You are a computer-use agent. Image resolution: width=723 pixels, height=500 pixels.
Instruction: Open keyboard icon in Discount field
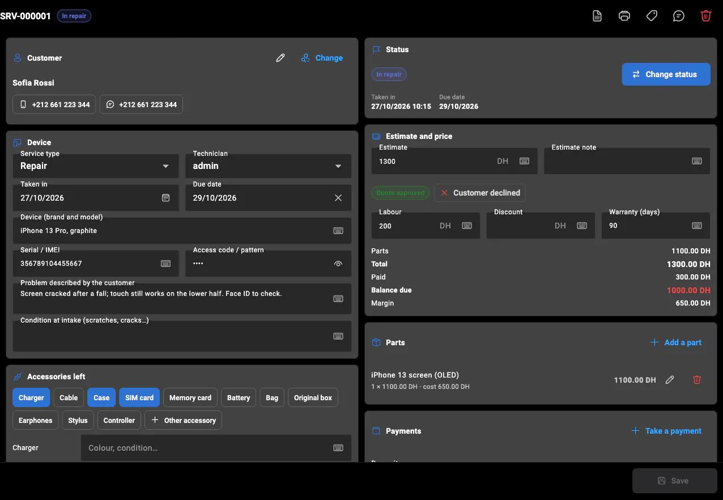click(x=582, y=226)
